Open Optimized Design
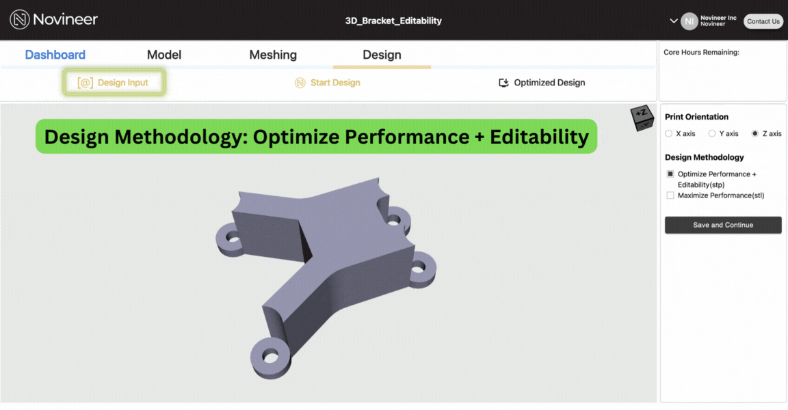 [549, 82]
